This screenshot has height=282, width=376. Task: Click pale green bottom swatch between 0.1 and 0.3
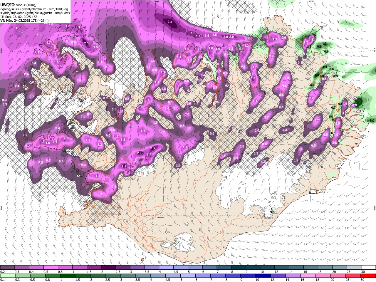pyautogui.click(x=7, y=276)
